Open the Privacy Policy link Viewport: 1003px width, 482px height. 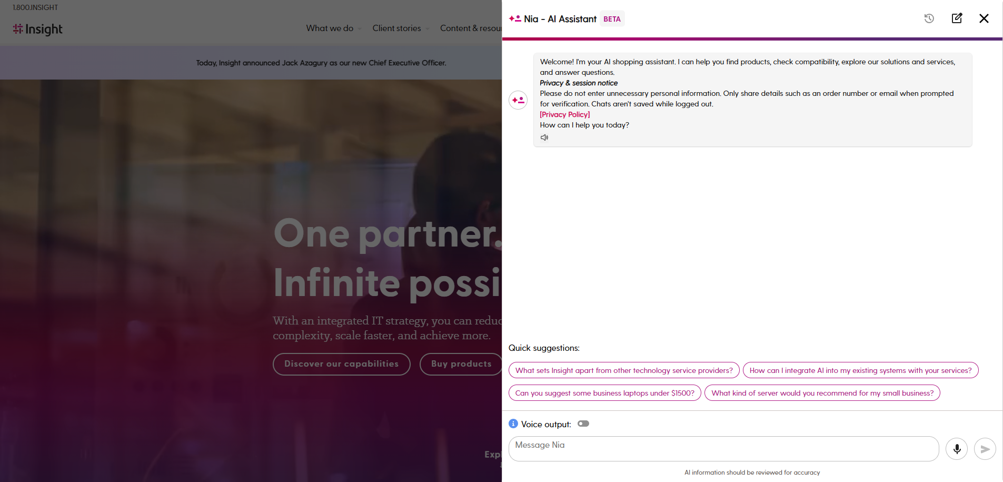[564, 114]
